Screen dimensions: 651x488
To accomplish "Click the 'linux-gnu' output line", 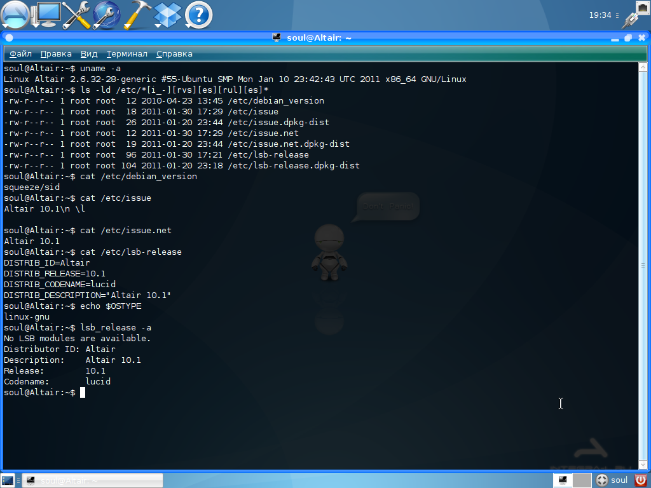I will (x=27, y=316).
